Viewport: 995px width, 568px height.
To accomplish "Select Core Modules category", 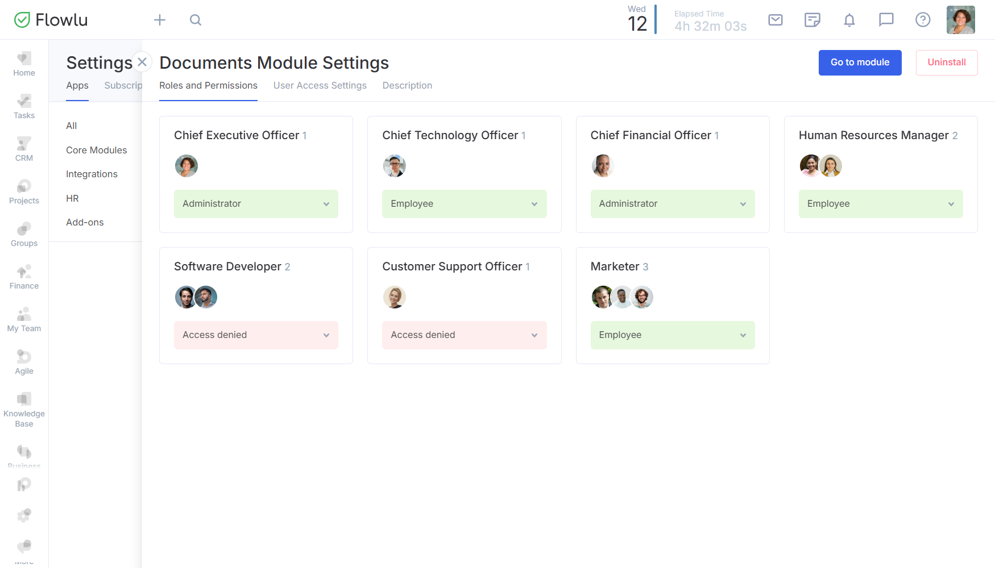I will pos(97,151).
